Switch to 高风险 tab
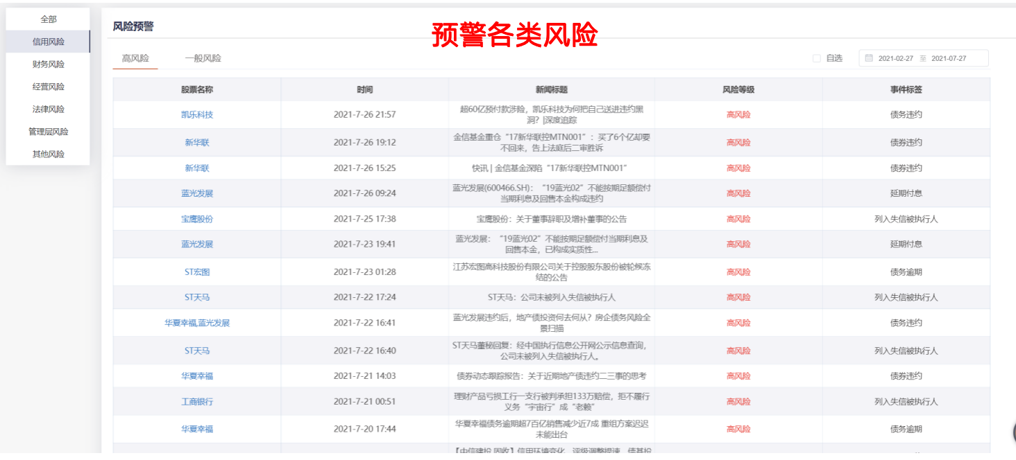The image size is (1016, 460). (x=135, y=58)
